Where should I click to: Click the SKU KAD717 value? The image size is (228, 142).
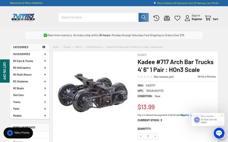click(x=150, y=86)
